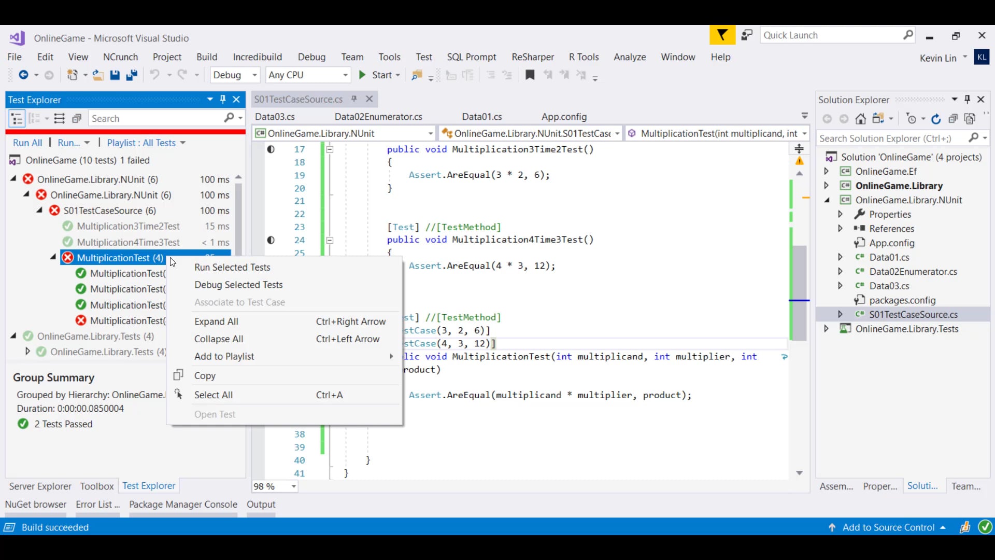Click the Save All toolbar icon
The height and width of the screenshot is (560, 995).
(132, 75)
